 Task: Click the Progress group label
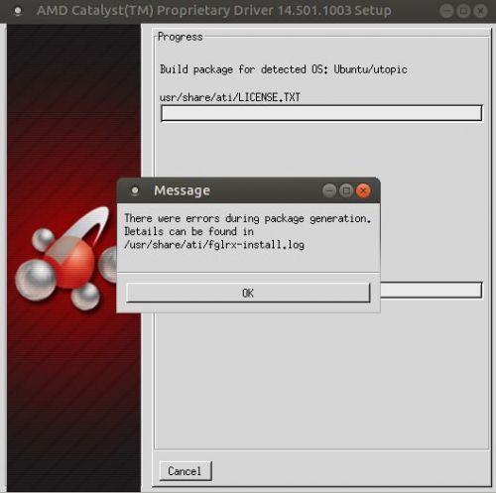pyautogui.click(x=181, y=37)
